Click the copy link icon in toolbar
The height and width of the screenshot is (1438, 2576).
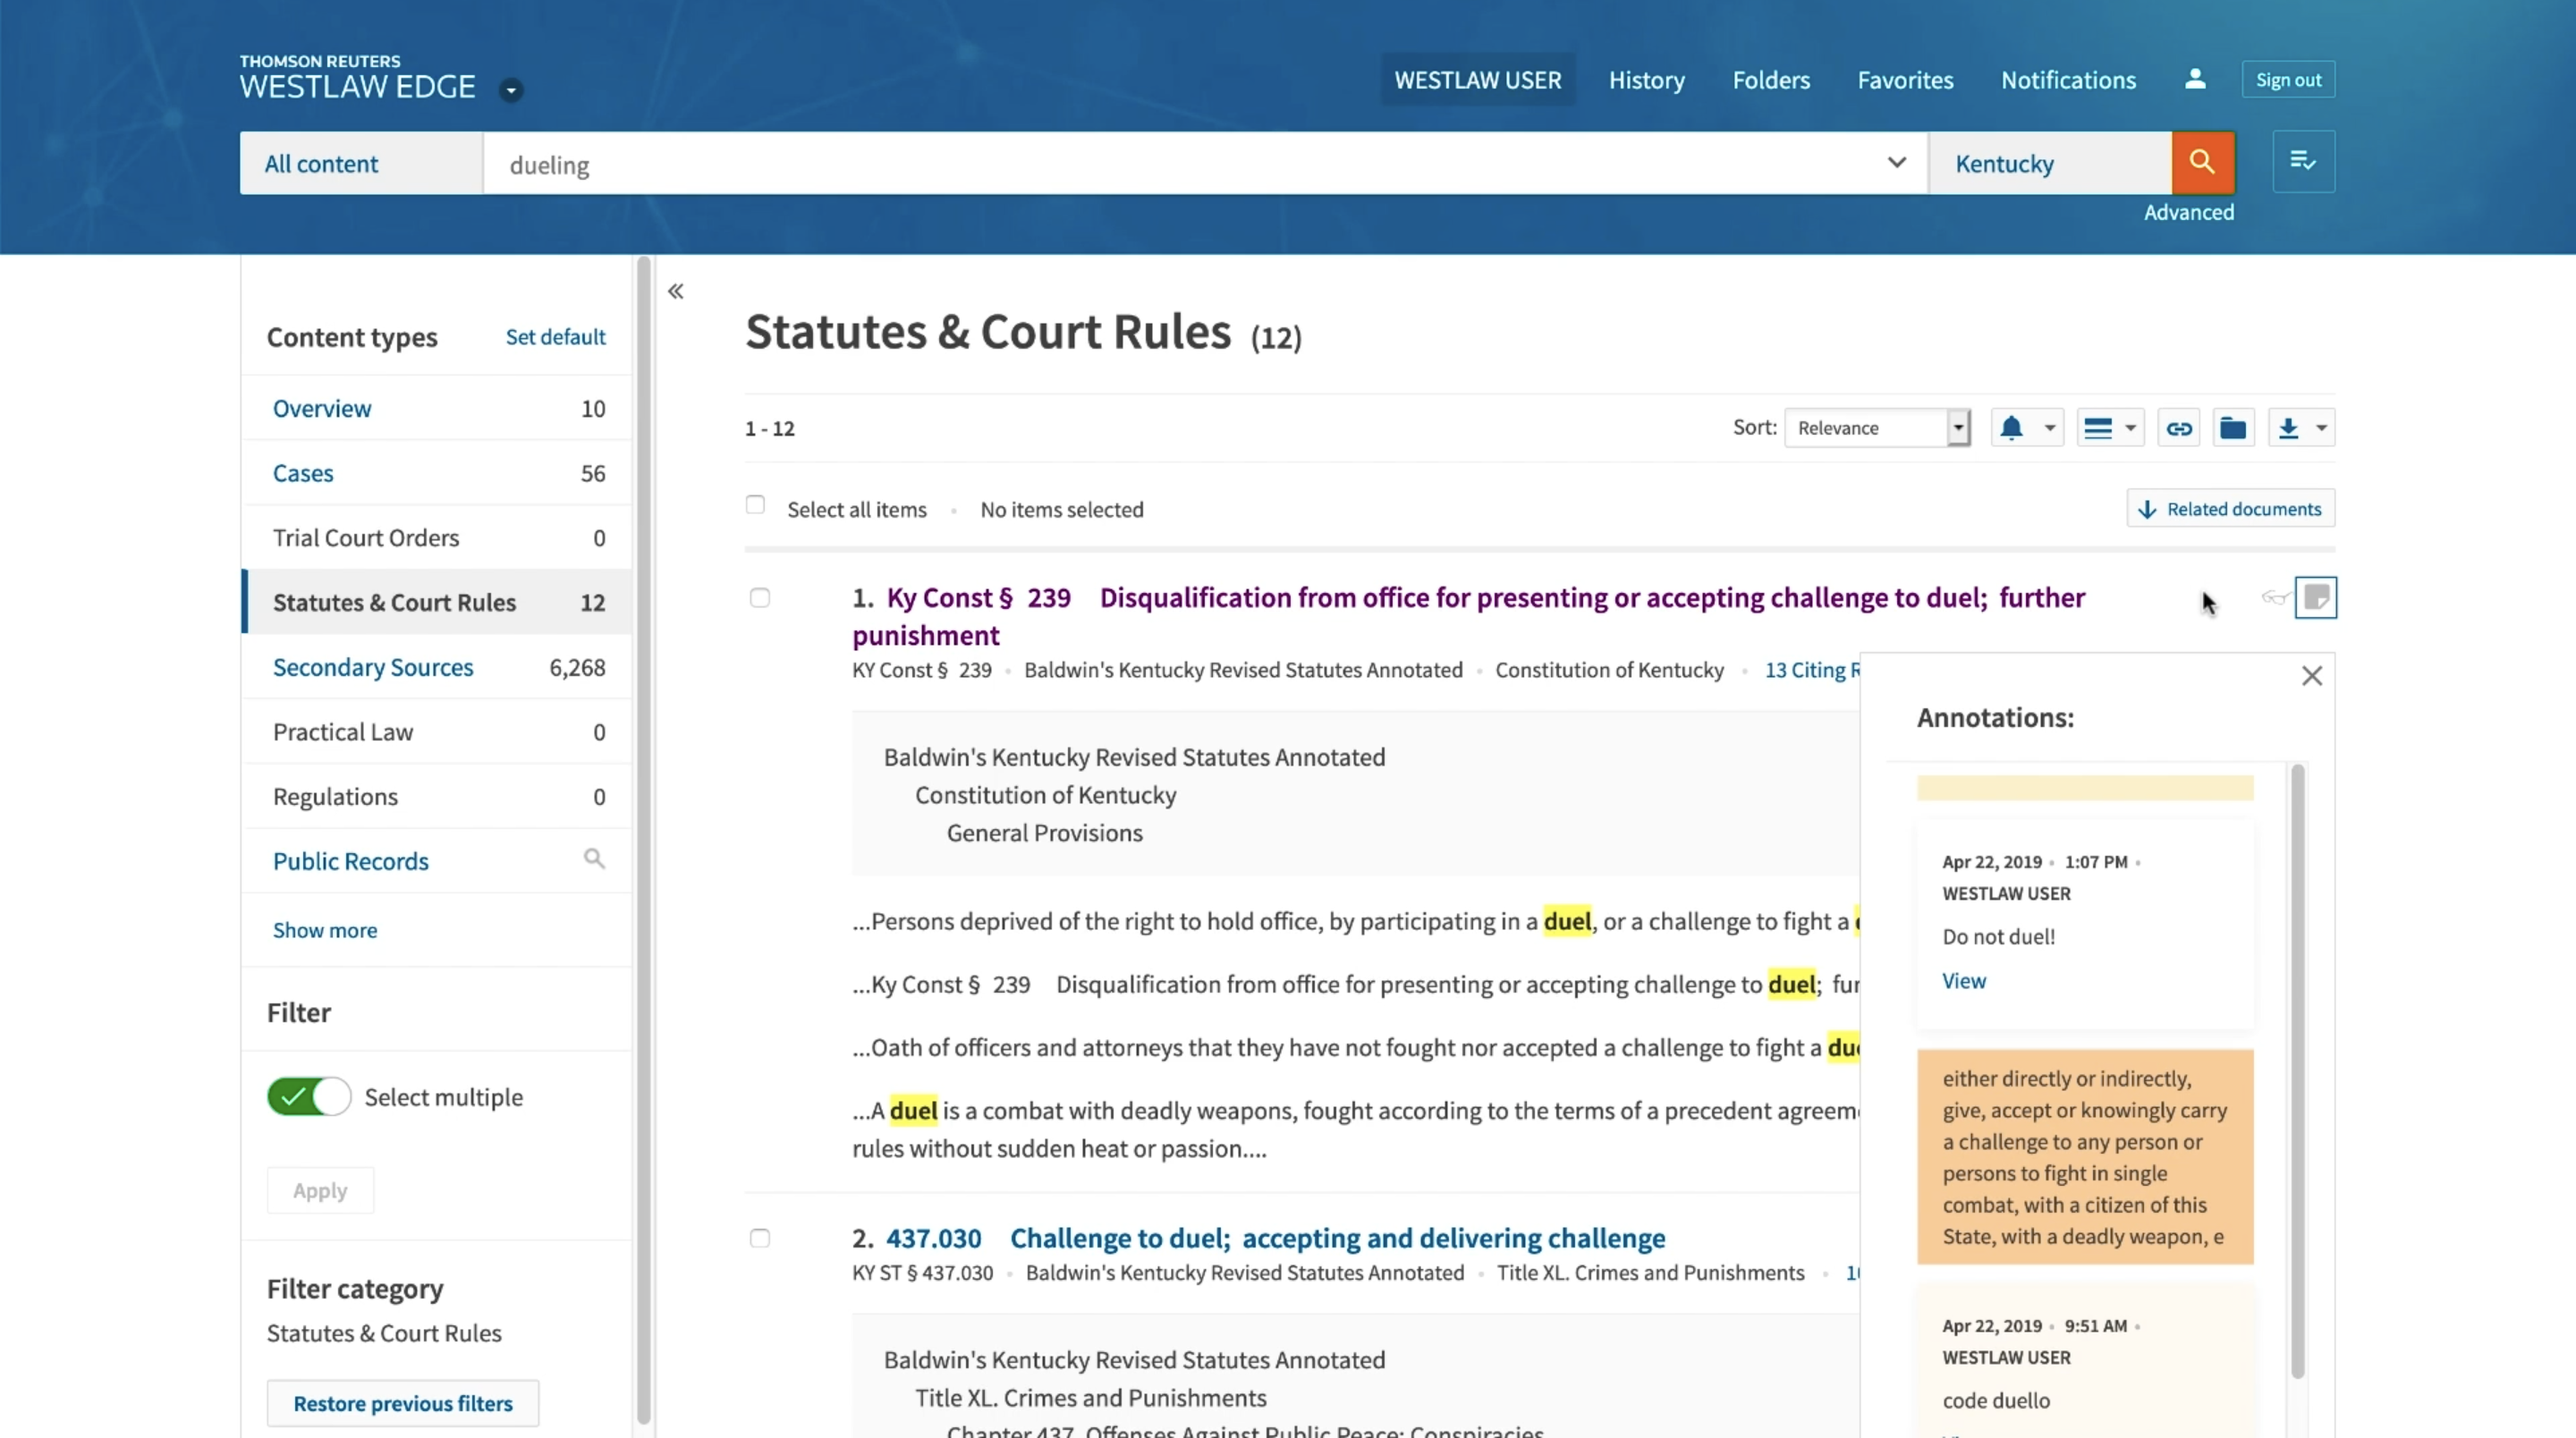click(2178, 428)
